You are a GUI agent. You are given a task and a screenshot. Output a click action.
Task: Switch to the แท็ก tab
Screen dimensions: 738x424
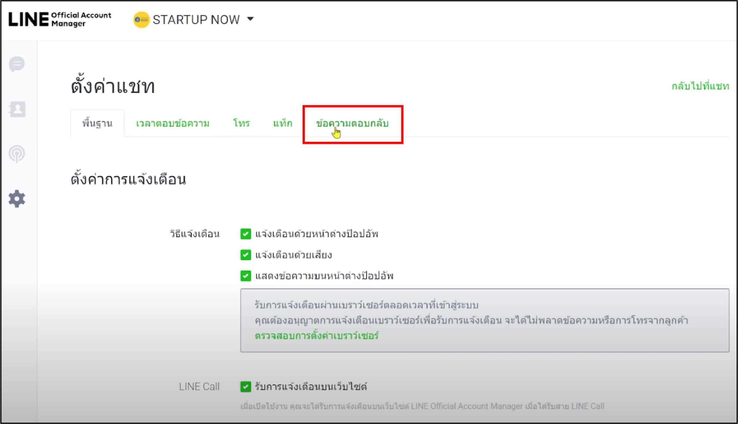[283, 123]
